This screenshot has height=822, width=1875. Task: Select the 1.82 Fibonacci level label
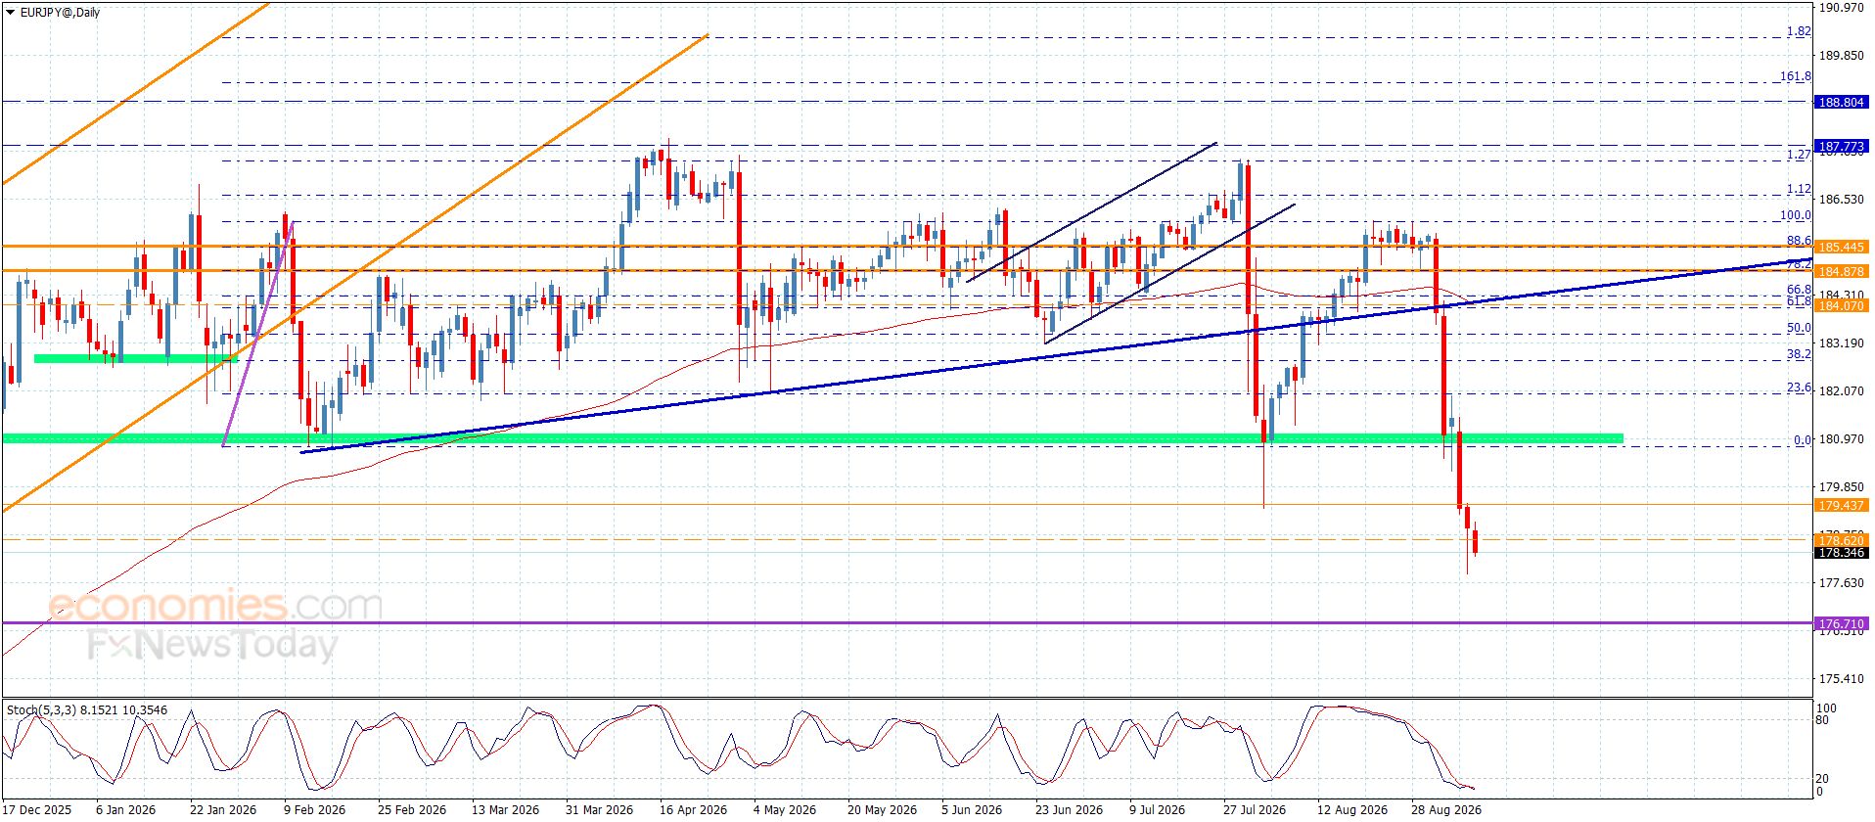1799,31
